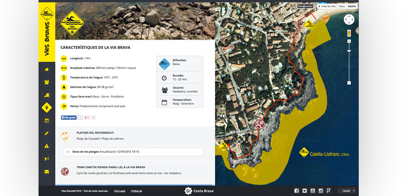The width and height of the screenshot is (406, 196).
Task: Click the CR camí de ronda map marker
Action: (260, 124)
